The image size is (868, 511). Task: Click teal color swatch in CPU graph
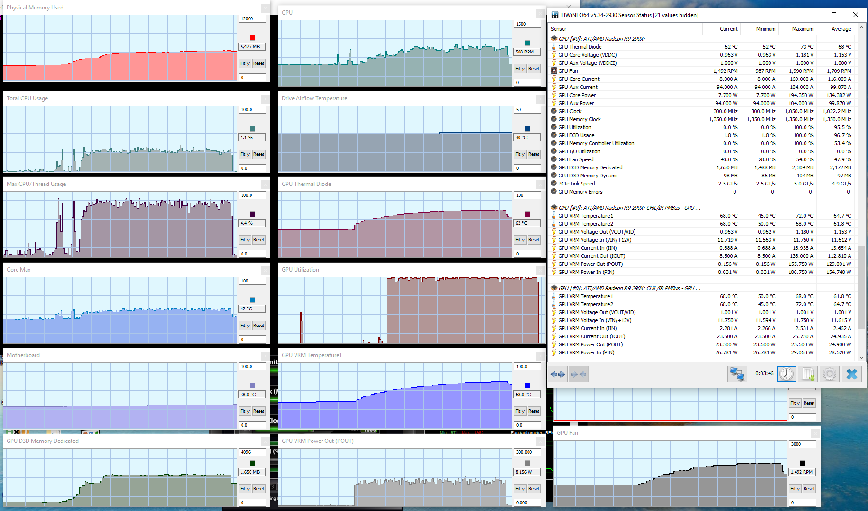click(528, 43)
